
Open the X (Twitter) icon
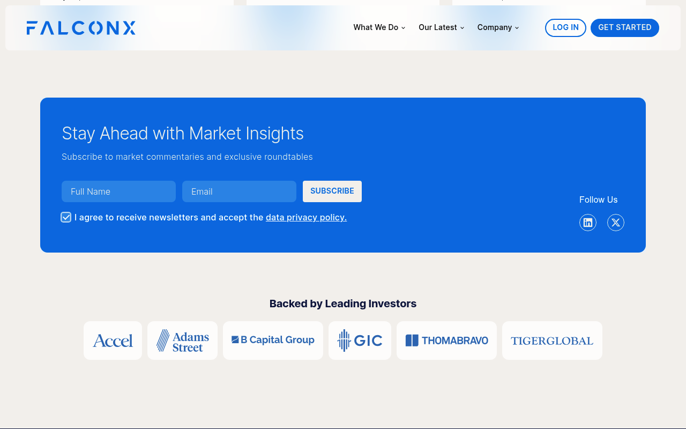616,223
